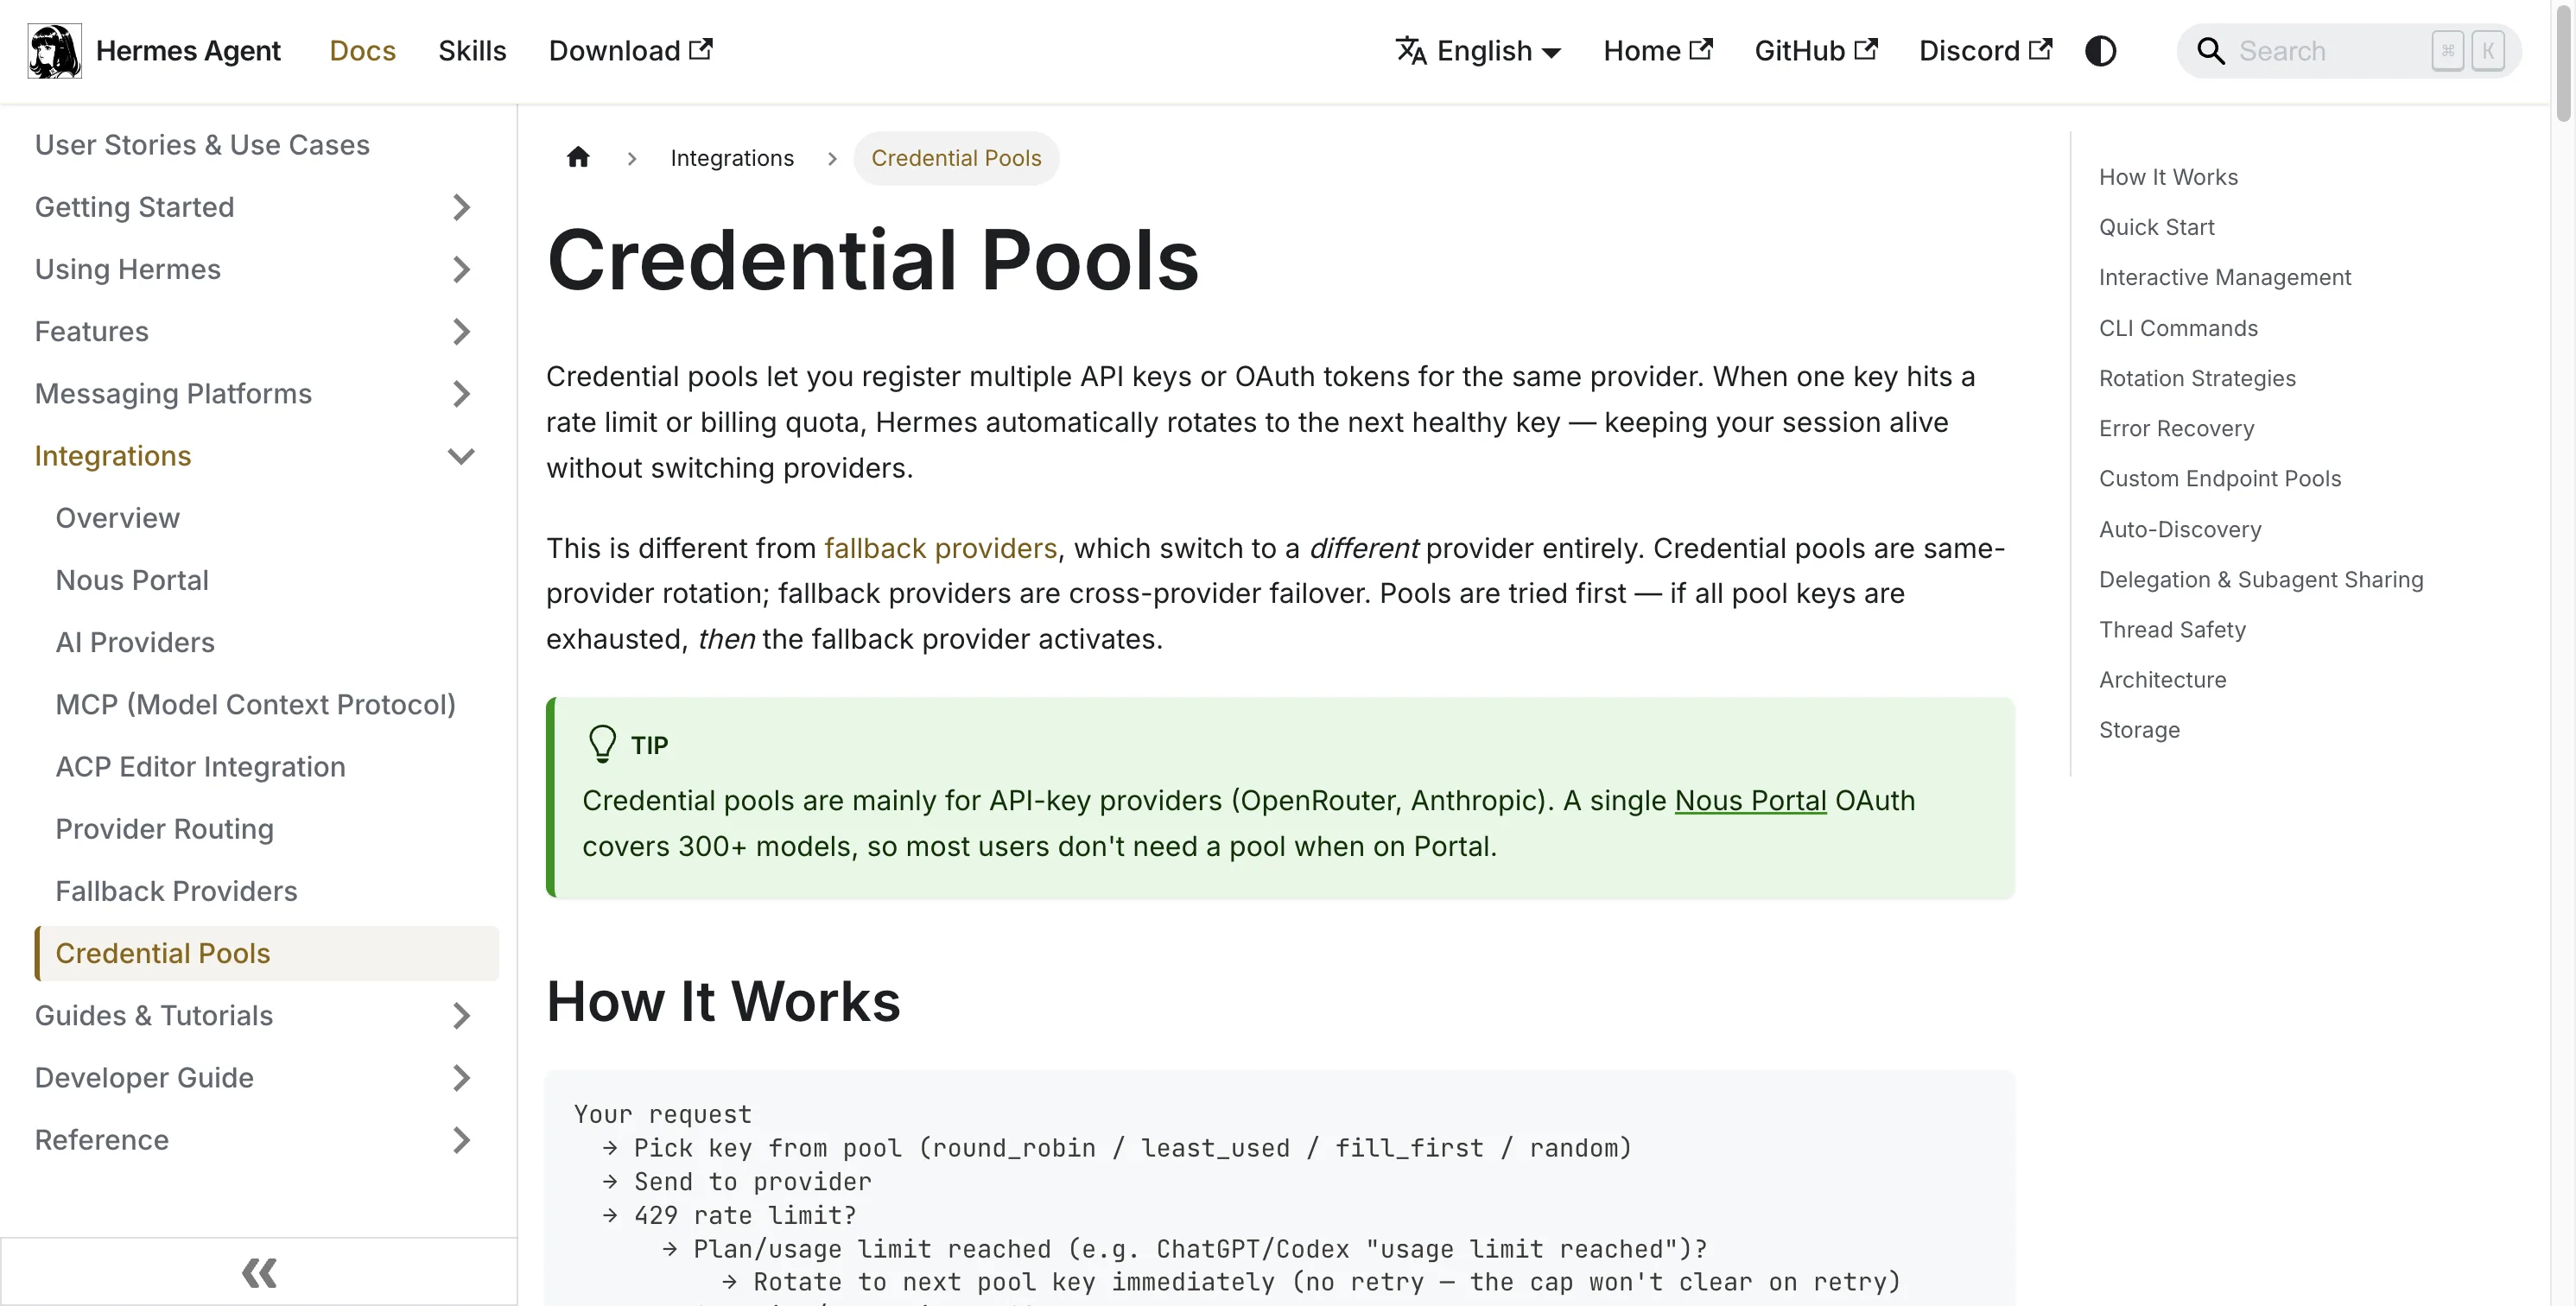The height and width of the screenshot is (1306, 2576).
Task: Jump to Interactive Management section
Action: point(2224,277)
